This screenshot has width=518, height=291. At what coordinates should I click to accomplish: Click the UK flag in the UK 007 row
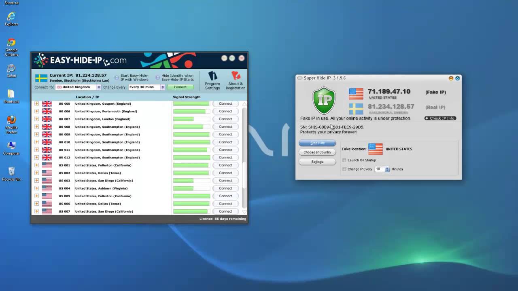pos(47,119)
